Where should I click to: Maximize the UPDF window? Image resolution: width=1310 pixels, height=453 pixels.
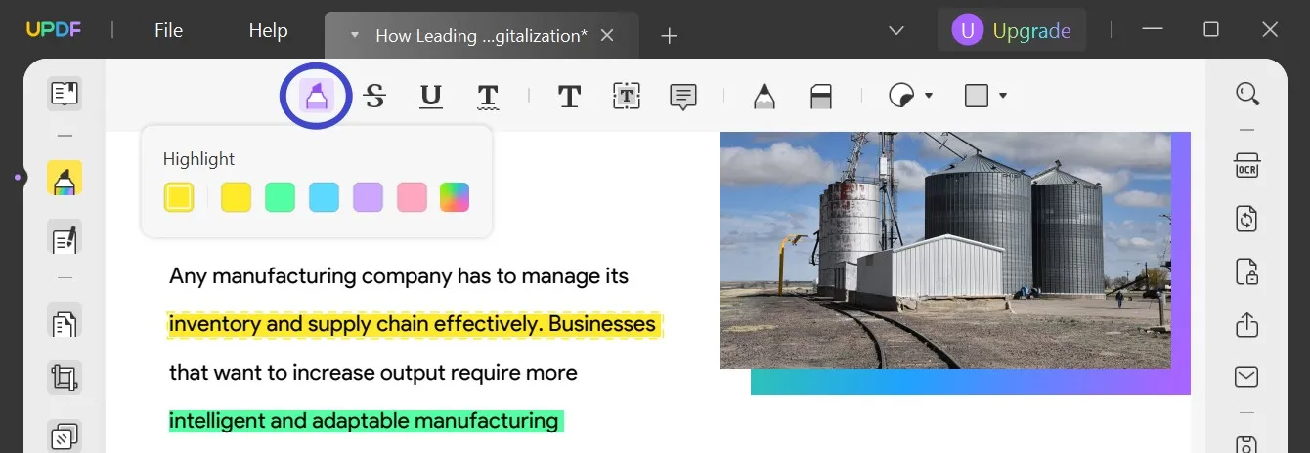tap(1211, 30)
